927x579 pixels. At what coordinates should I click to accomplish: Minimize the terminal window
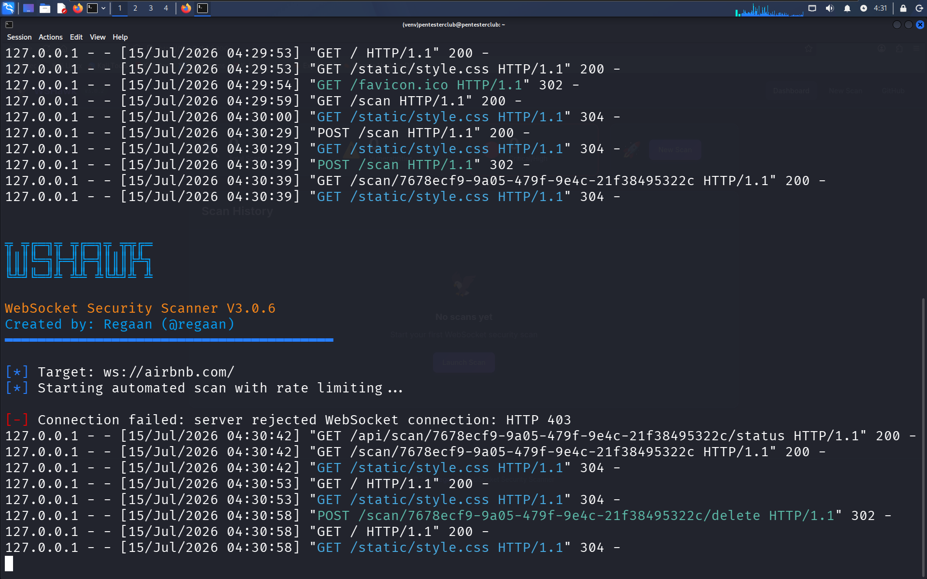click(897, 25)
